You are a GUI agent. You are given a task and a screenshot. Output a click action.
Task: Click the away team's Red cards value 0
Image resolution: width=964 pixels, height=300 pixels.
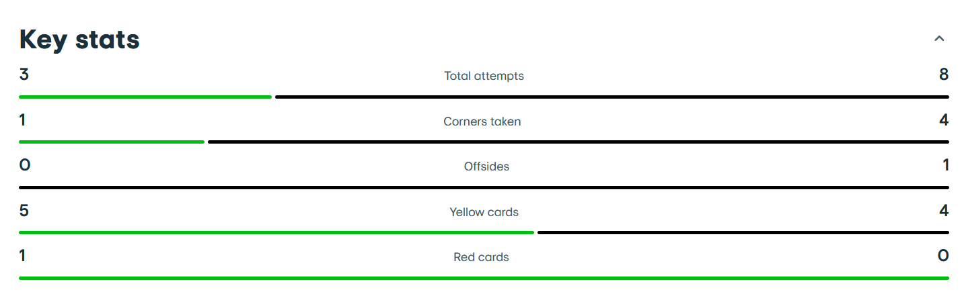pyautogui.click(x=943, y=256)
